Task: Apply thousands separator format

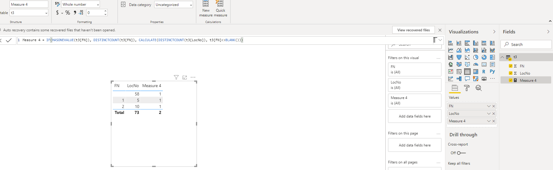Action: (x=75, y=13)
